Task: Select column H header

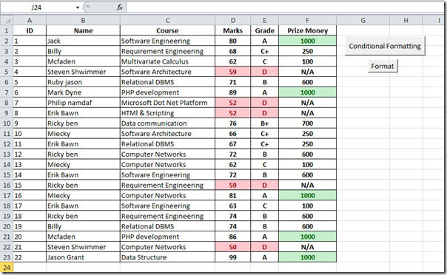Action: tap(406, 20)
